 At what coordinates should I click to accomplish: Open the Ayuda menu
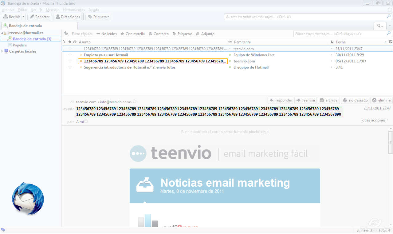pyautogui.click(x=93, y=10)
